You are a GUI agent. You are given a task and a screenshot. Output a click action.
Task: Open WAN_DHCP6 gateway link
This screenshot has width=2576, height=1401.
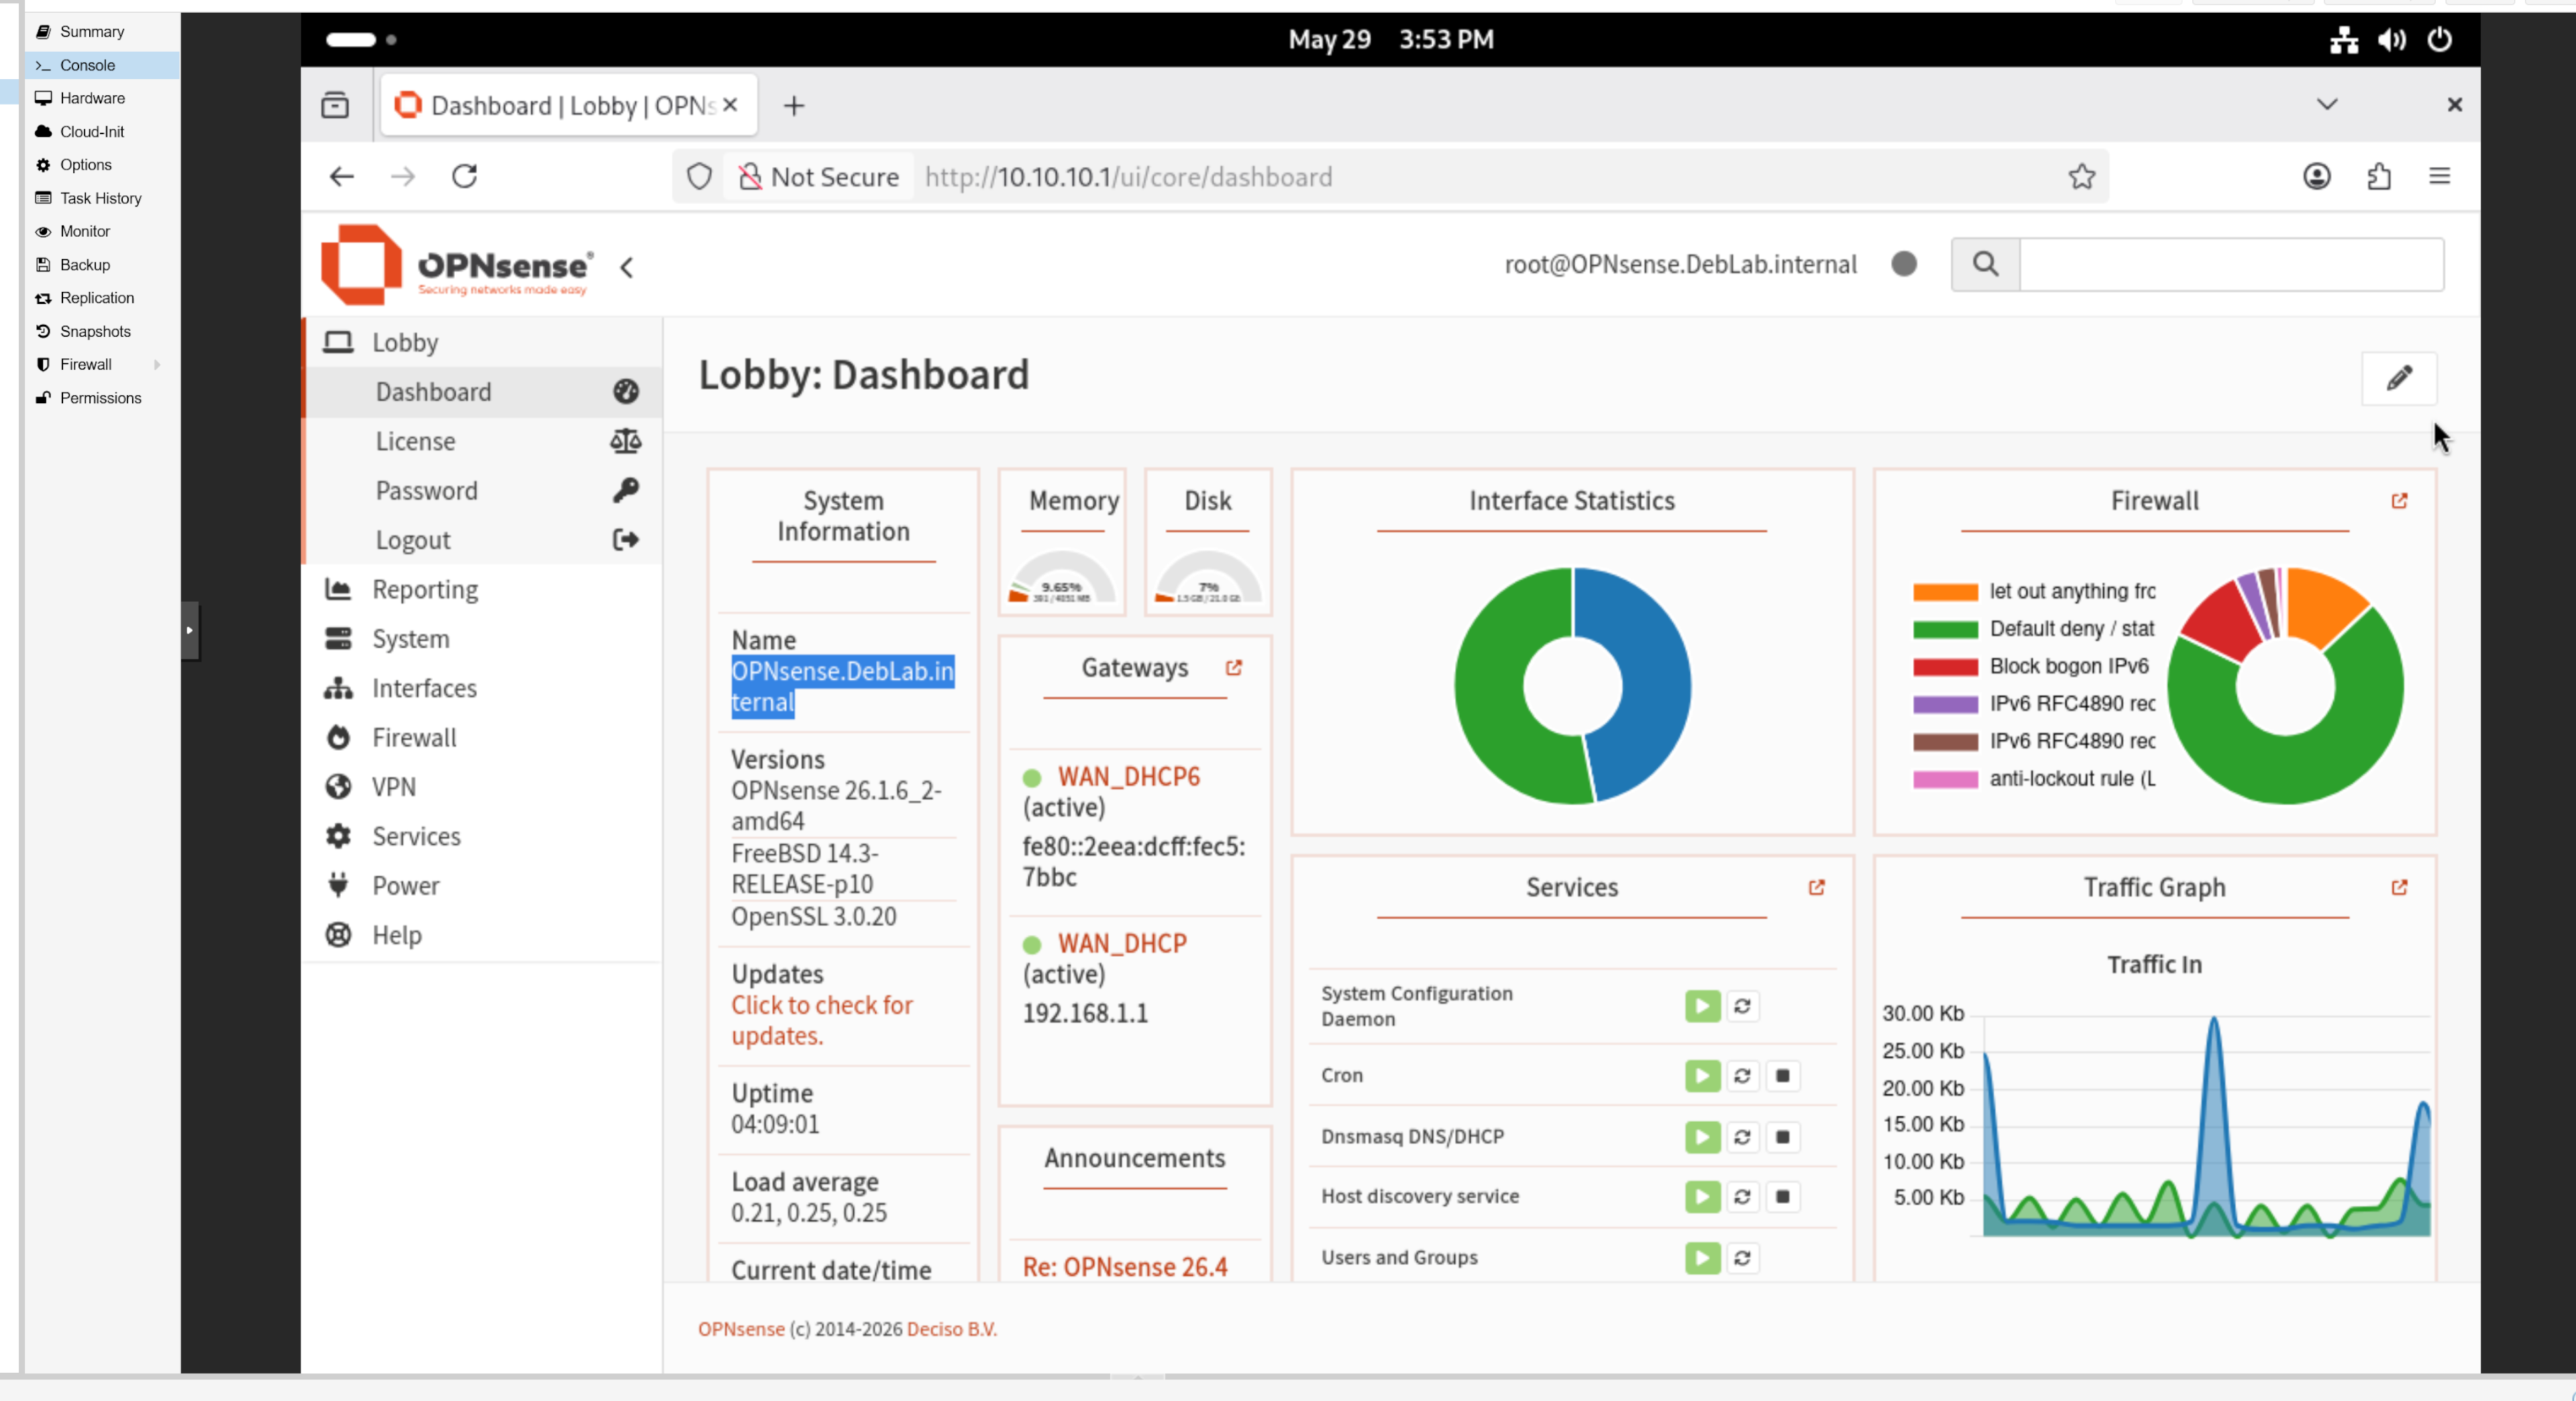point(1128,776)
